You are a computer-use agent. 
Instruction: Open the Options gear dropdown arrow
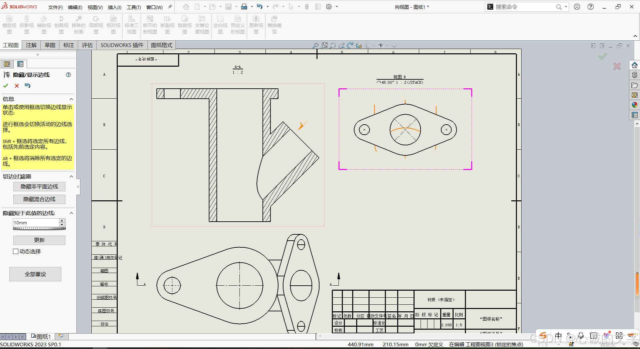point(337,7)
